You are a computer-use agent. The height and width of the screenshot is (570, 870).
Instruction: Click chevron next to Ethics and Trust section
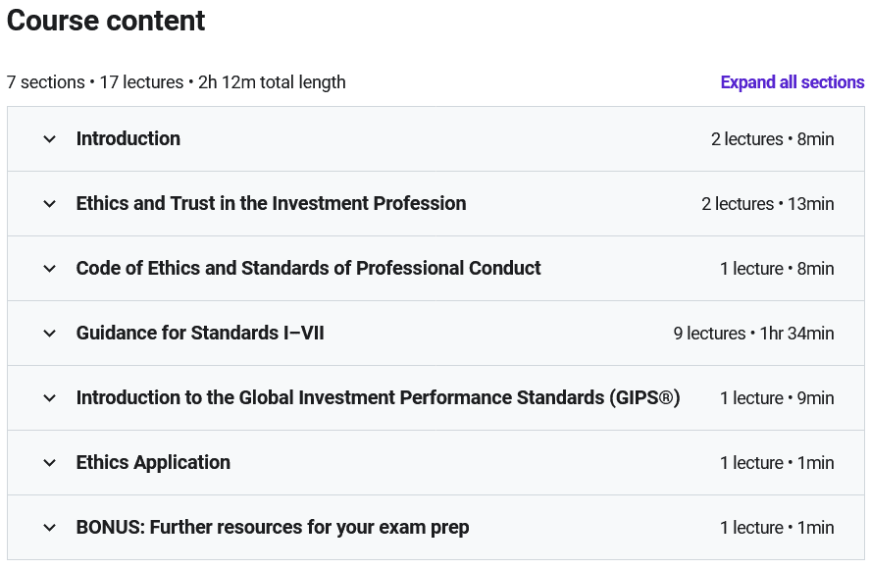[x=50, y=204]
